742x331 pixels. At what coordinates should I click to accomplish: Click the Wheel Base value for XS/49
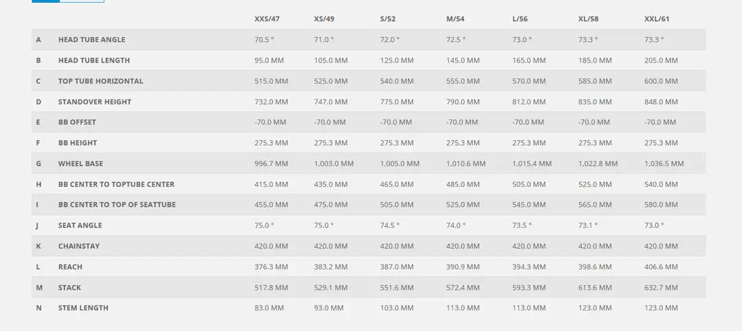click(x=333, y=163)
